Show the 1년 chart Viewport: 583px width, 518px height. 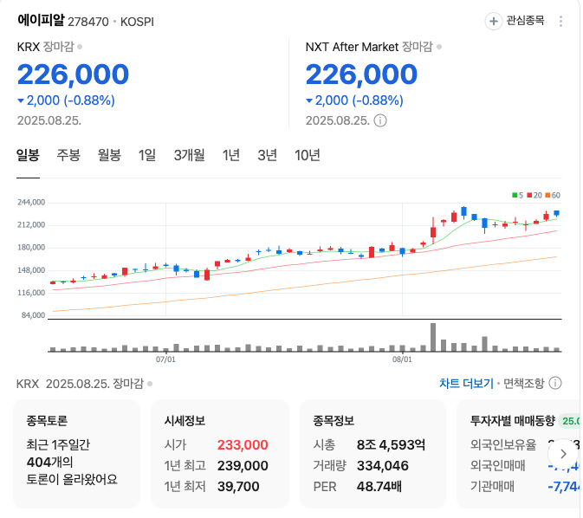(231, 155)
